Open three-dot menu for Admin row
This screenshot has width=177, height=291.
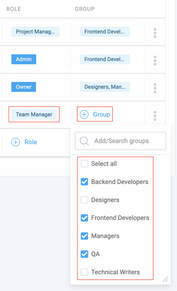155,61
